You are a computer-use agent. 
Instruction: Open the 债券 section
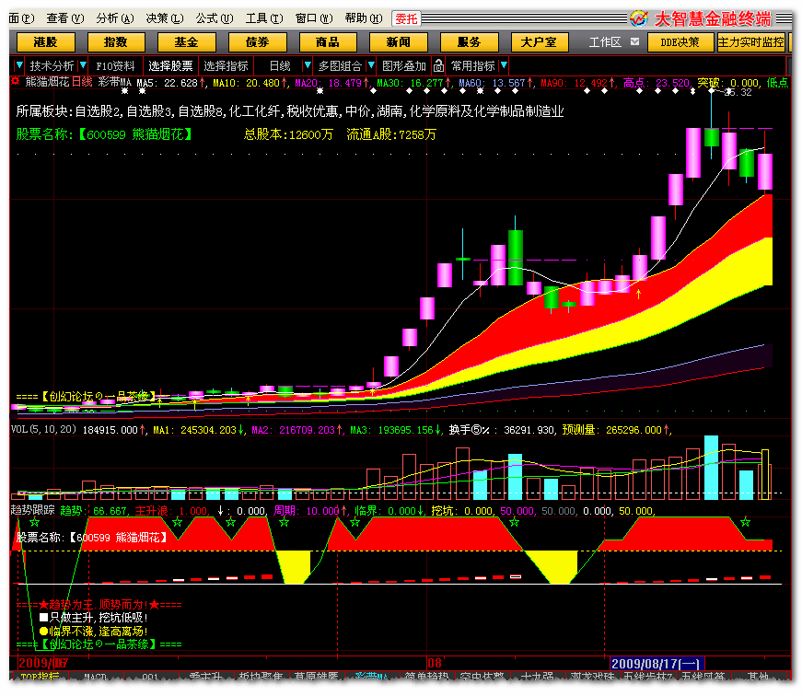click(x=257, y=42)
